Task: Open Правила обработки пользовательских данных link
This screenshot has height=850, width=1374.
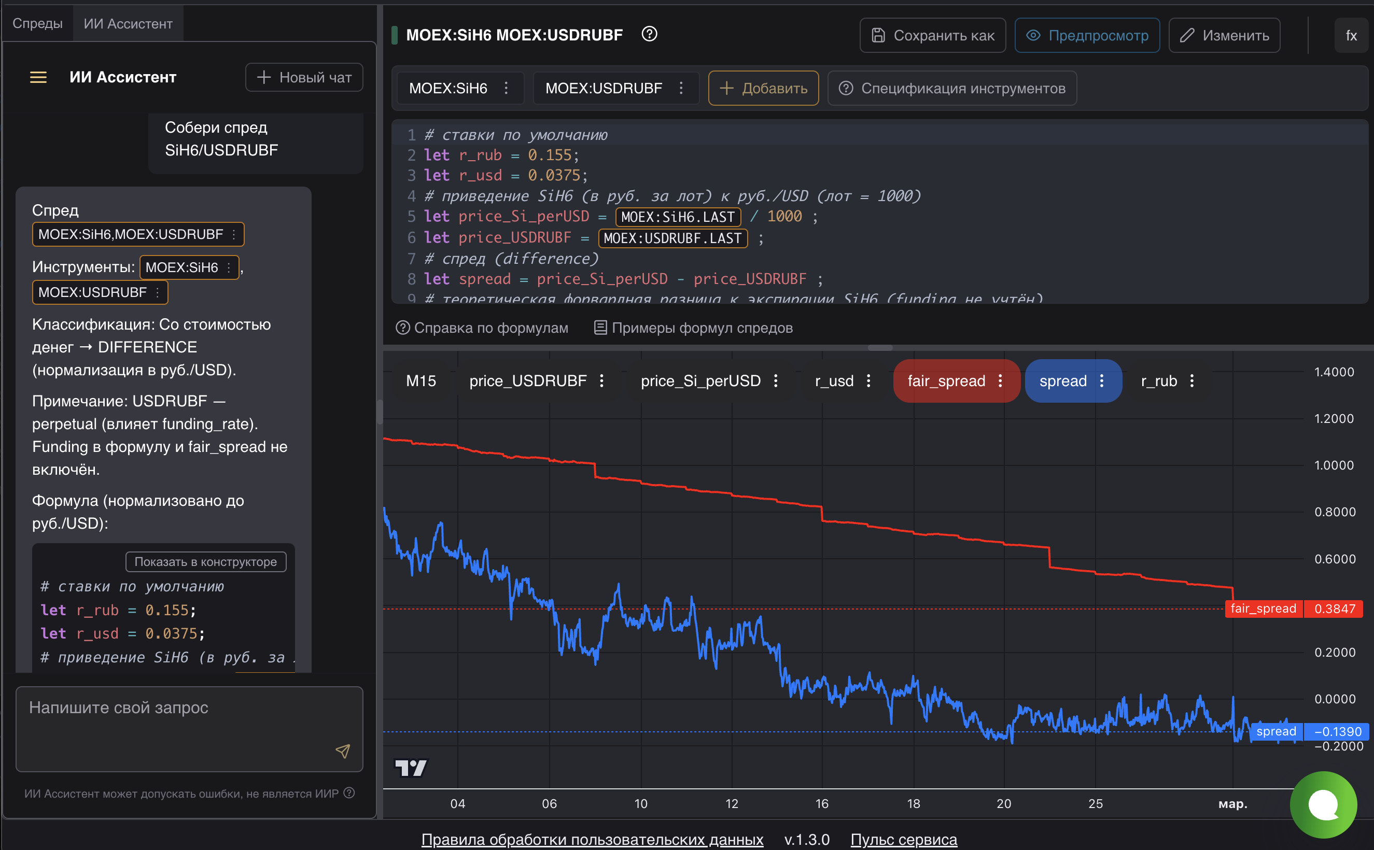Action: click(x=592, y=839)
